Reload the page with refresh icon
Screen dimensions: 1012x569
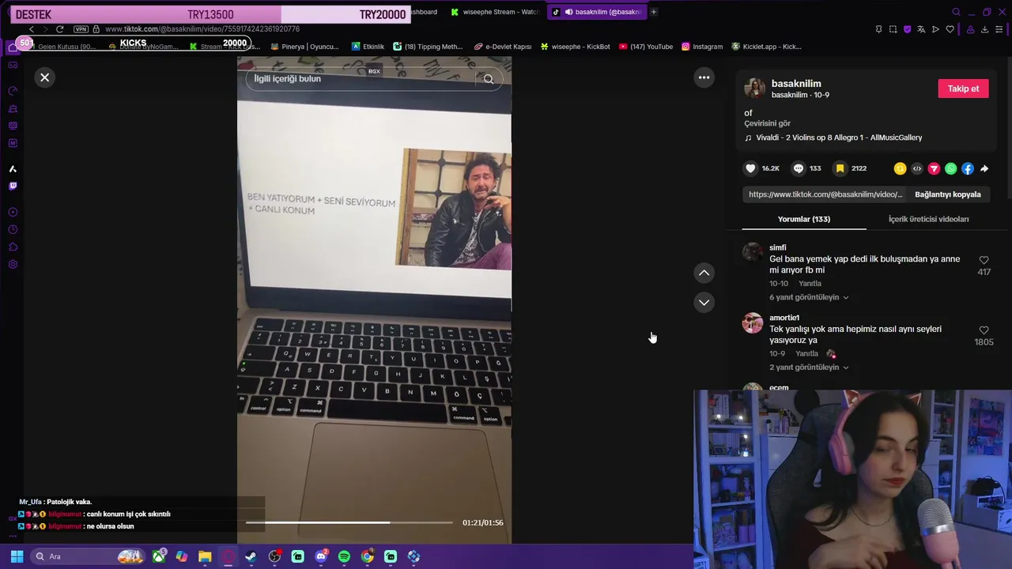[59, 29]
